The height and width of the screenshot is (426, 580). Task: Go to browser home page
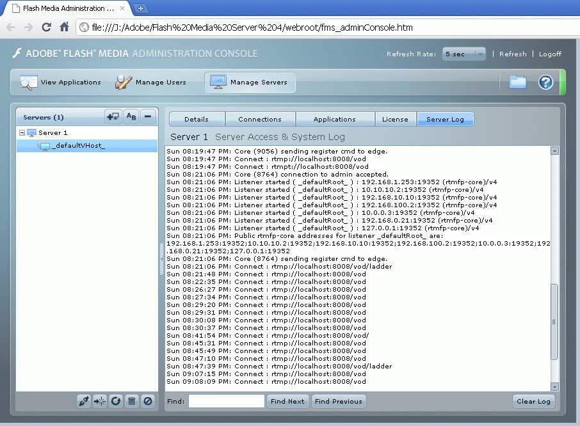(x=65, y=27)
